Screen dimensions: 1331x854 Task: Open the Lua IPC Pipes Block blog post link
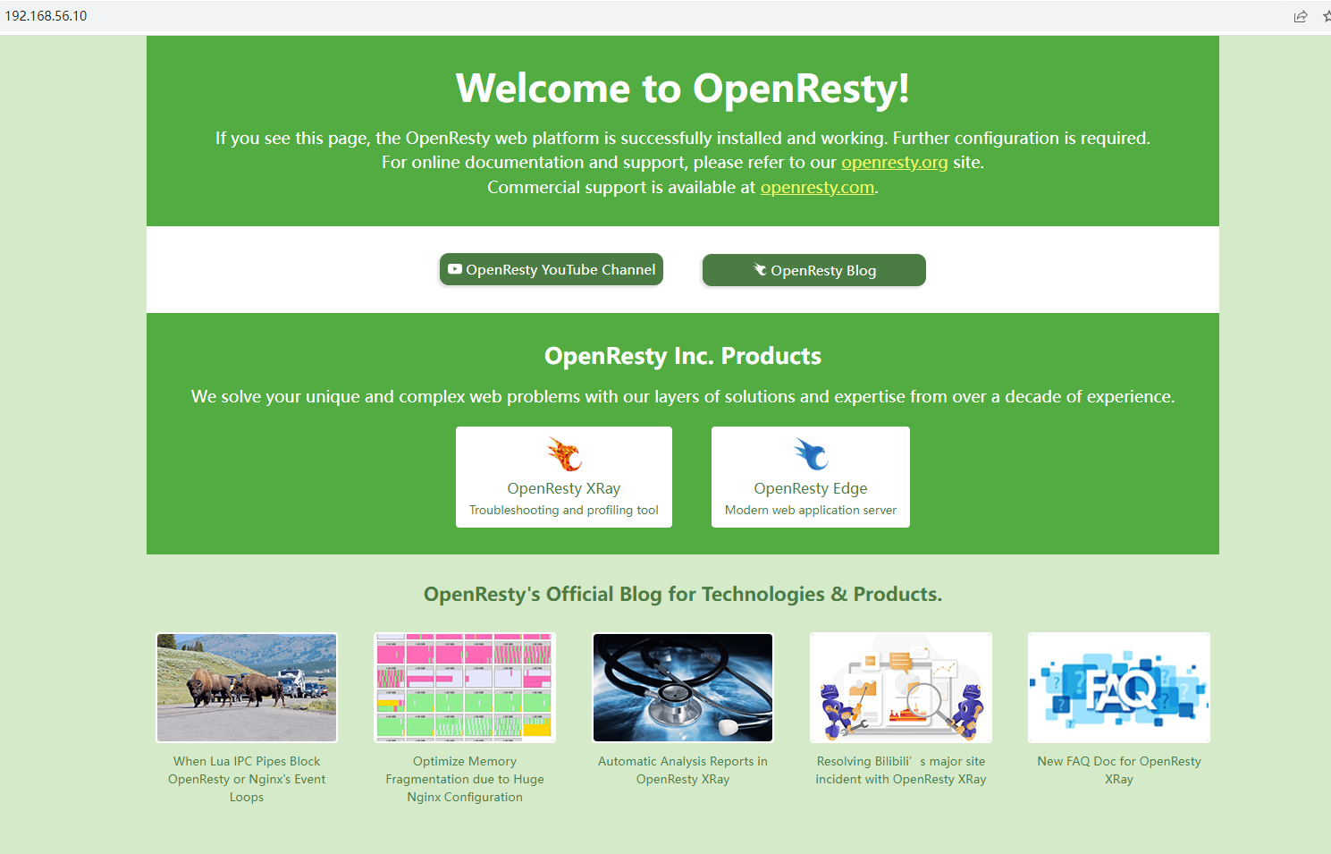(246, 779)
